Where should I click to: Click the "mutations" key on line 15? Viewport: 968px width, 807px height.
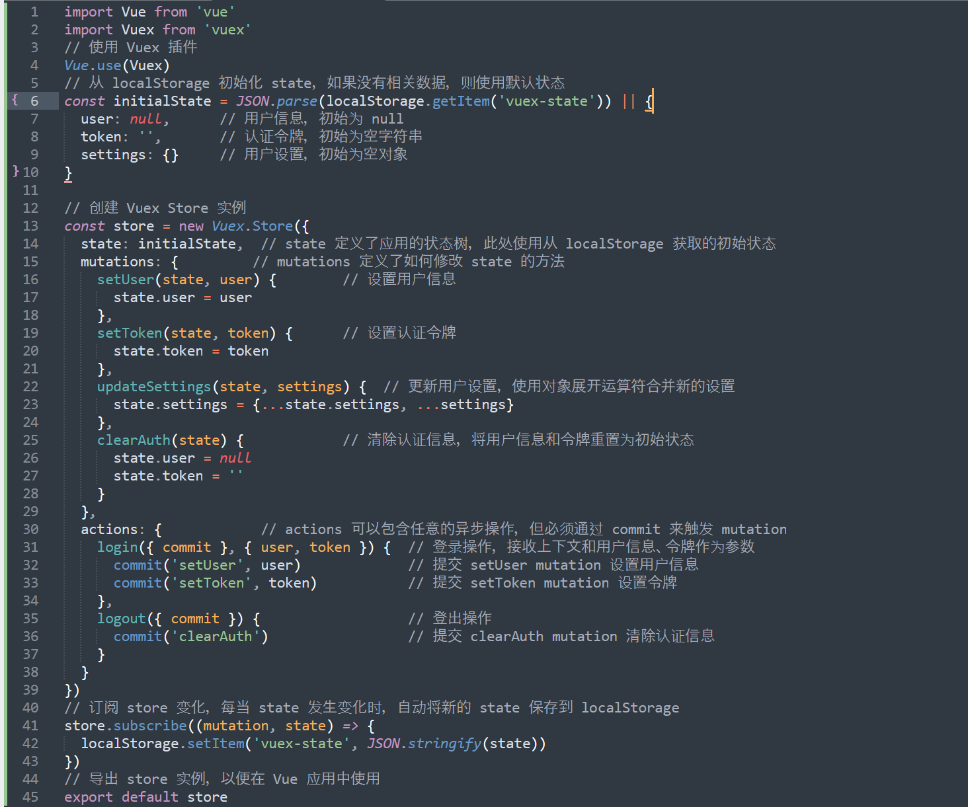[x=117, y=262]
